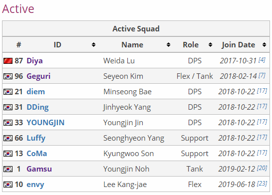272x195 pixels.
Task: Open reference [20] beside Gamsu's join date
Action: (x=262, y=168)
